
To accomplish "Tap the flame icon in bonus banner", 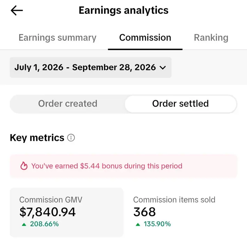I will [x=24, y=166].
